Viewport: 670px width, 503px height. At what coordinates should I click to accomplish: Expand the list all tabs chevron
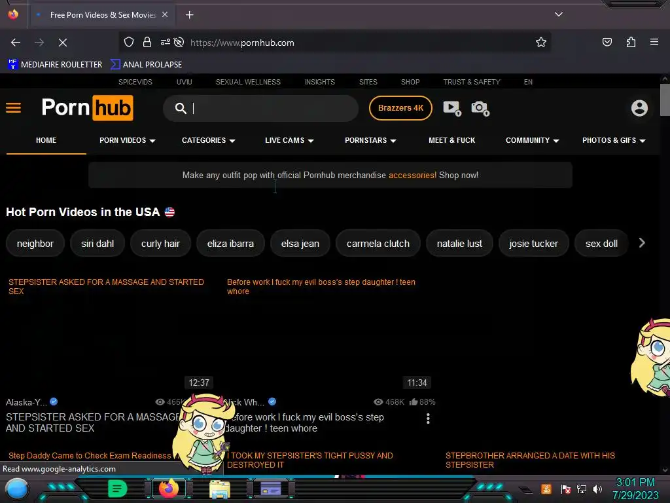[559, 14]
